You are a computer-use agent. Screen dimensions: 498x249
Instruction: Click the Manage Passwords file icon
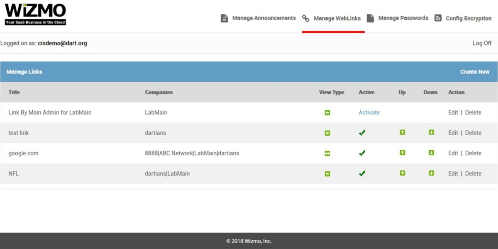pyautogui.click(x=371, y=18)
